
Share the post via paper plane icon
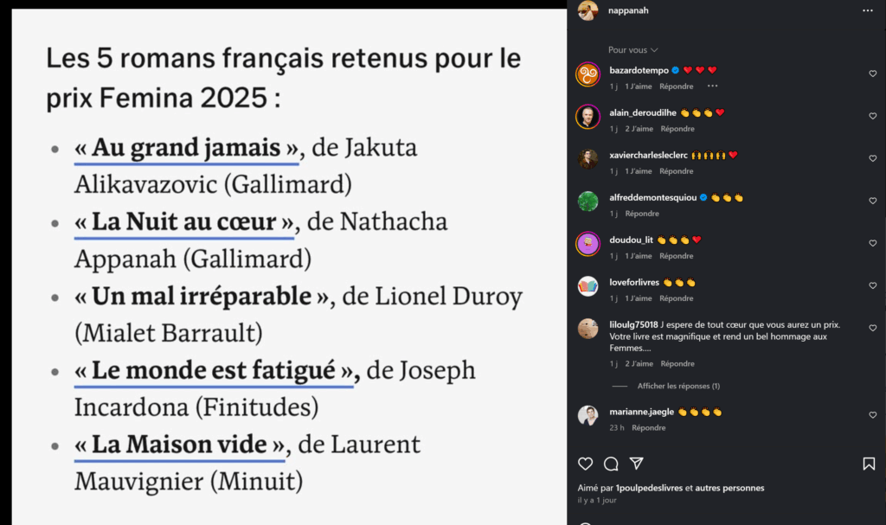pyautogui.click(x=636, y=464)
